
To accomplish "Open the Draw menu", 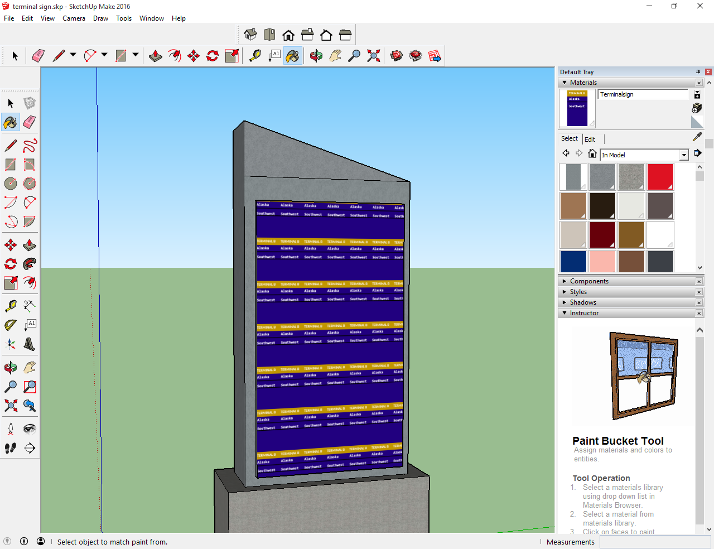I will (100, 18).
